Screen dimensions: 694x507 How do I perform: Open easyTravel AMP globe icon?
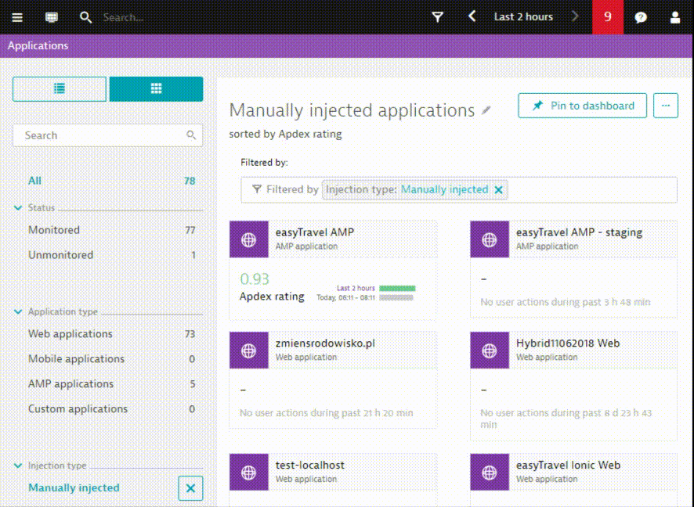pyautogui.click(x=249, y=239)
